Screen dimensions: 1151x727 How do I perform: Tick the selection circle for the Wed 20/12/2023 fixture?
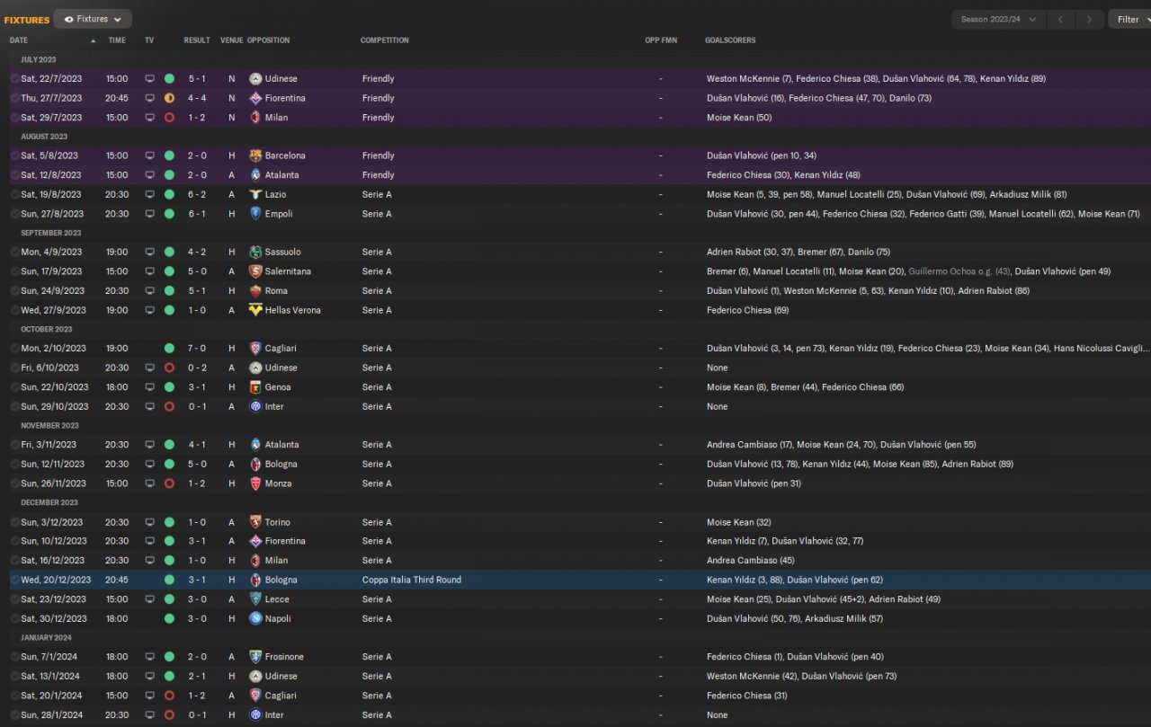coord(14,580)
